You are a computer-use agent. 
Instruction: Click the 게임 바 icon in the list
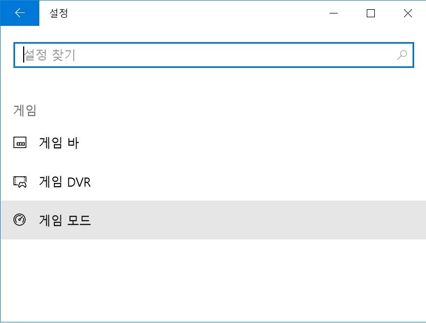20,143
